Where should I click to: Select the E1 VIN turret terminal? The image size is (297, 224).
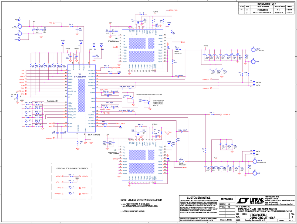19,20
